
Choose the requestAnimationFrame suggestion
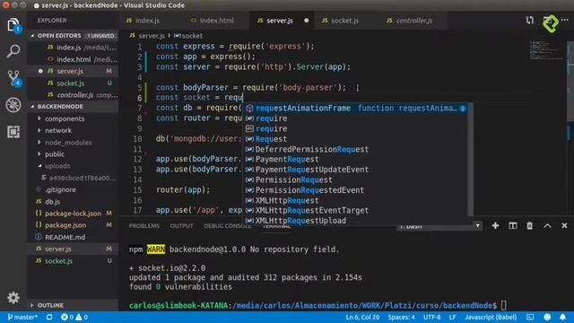tap(355, 108)
